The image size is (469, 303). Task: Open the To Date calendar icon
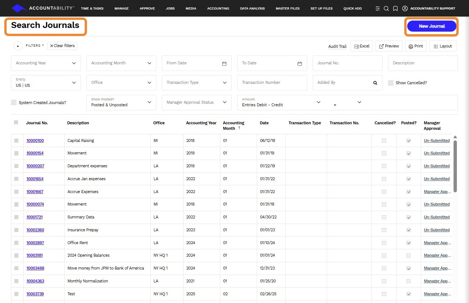(300, 64)
